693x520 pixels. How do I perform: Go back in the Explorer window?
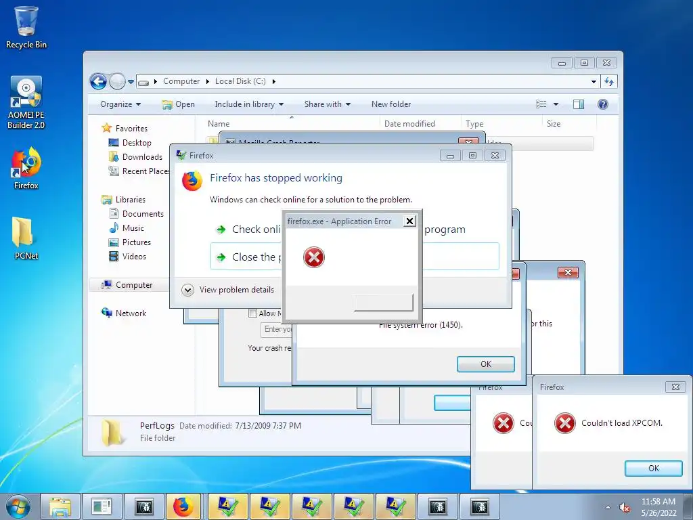[98, 81]
